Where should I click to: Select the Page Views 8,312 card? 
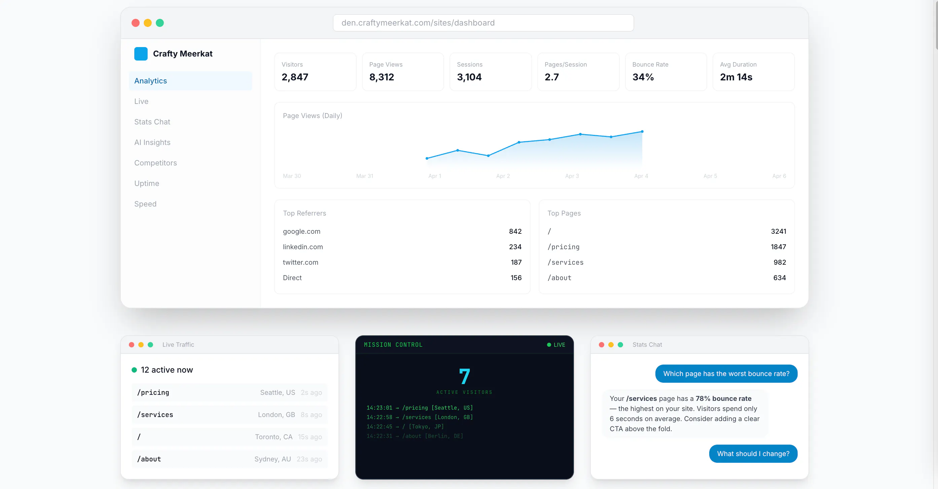point(403,72)
